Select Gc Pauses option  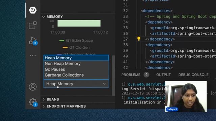pos(76,70)
